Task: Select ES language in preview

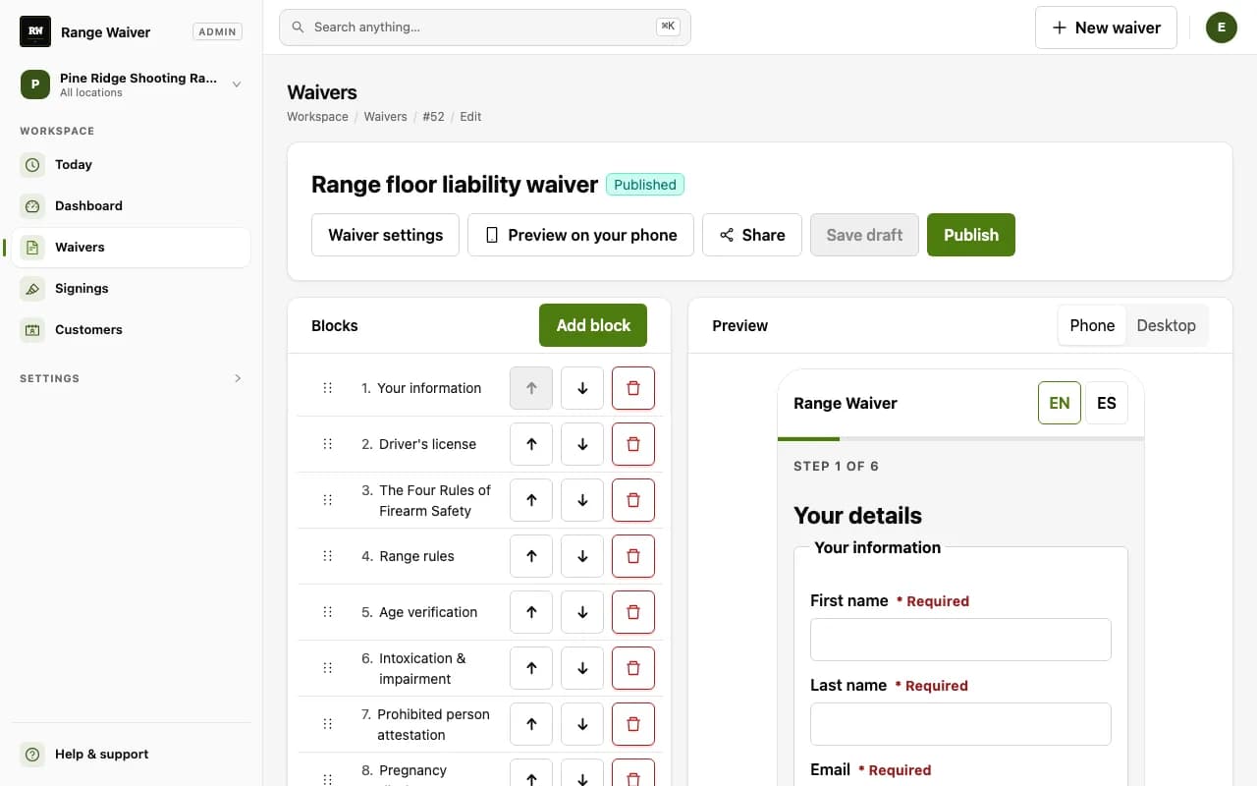Action: (1107, 403)
